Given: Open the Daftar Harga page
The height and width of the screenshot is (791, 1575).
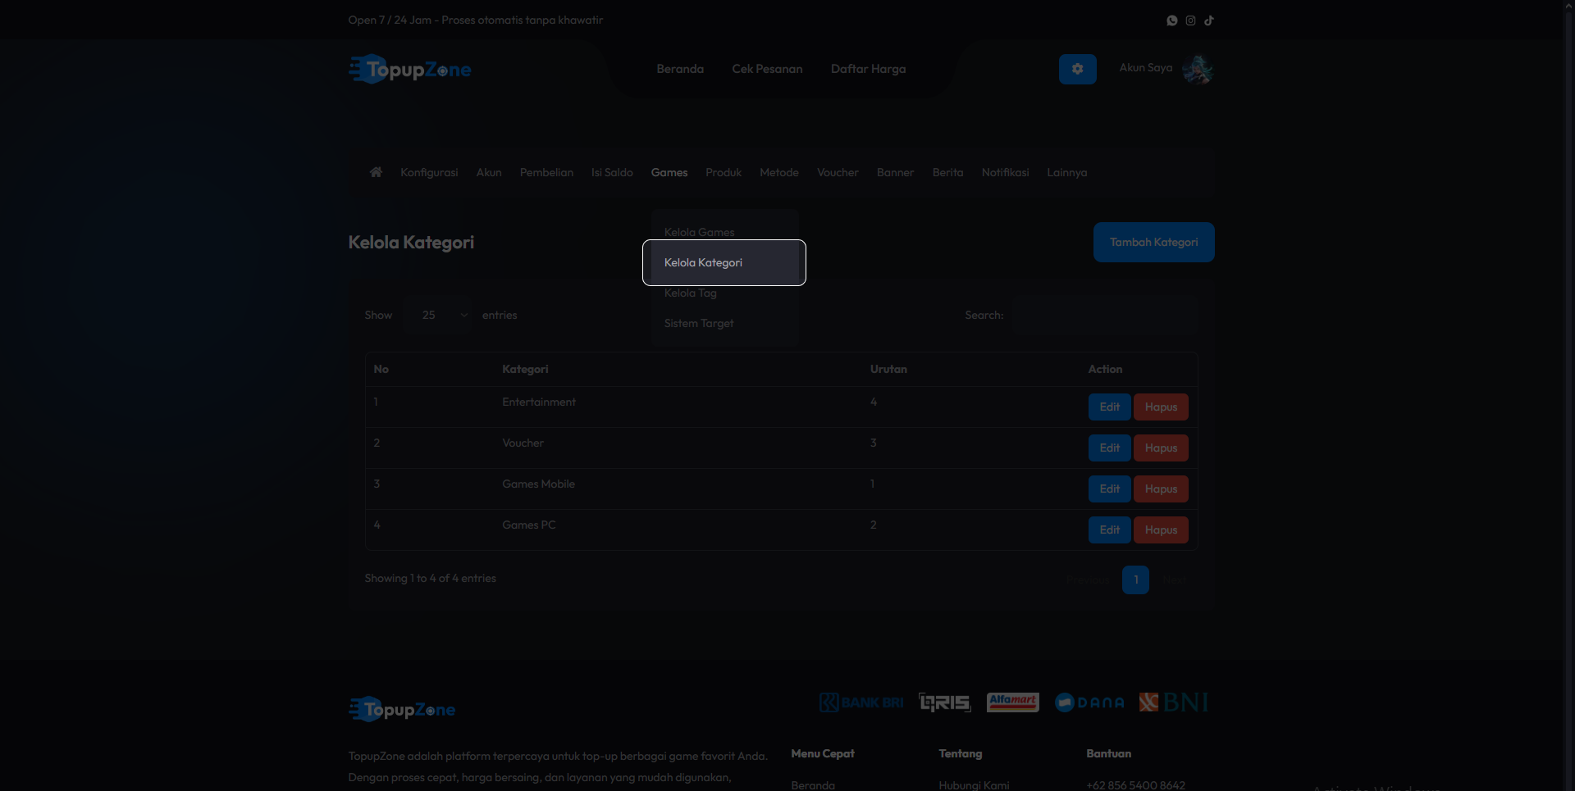Looking at the screenshot, I should 868,69.
